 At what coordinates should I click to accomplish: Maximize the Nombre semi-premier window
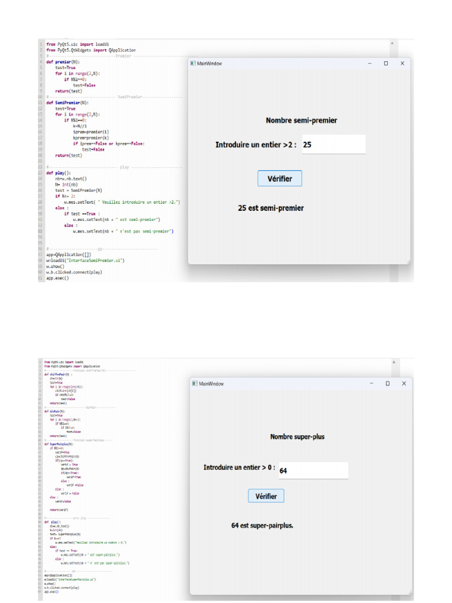click(386, 64)
